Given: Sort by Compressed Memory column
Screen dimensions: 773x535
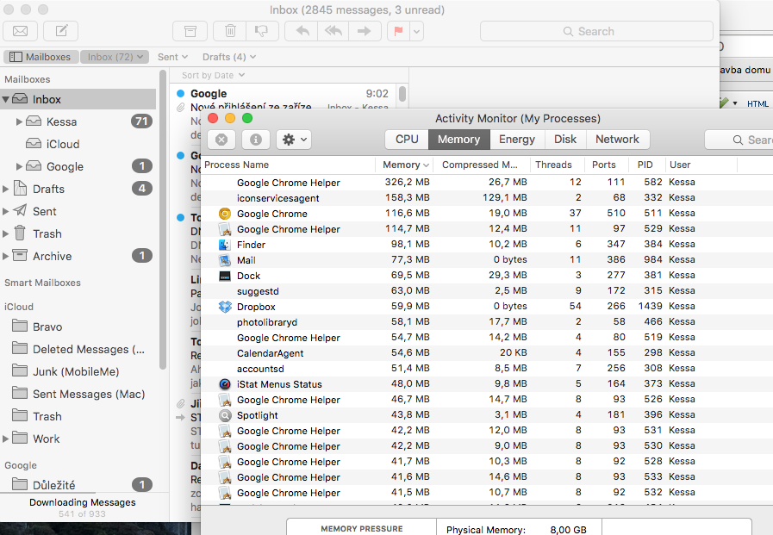Looking at the screenshot, I should [482, 165].
